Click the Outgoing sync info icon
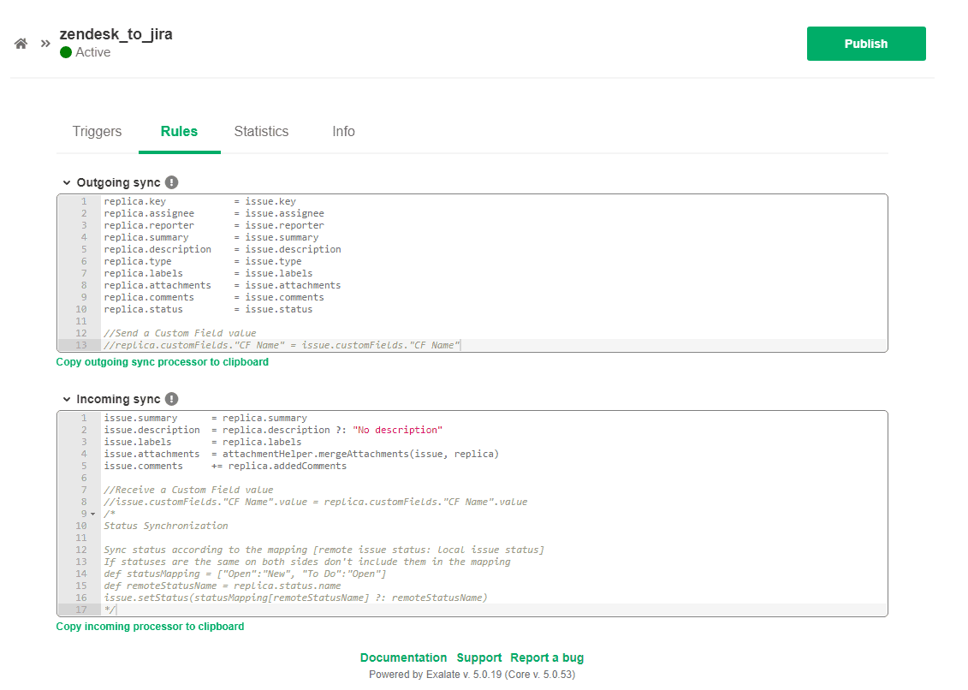 tap(172, 182)
